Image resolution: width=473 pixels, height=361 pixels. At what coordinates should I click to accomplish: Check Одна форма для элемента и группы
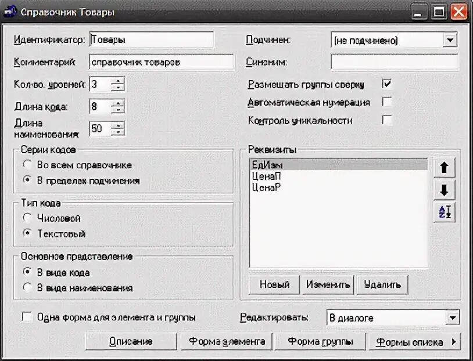(24, 317)
